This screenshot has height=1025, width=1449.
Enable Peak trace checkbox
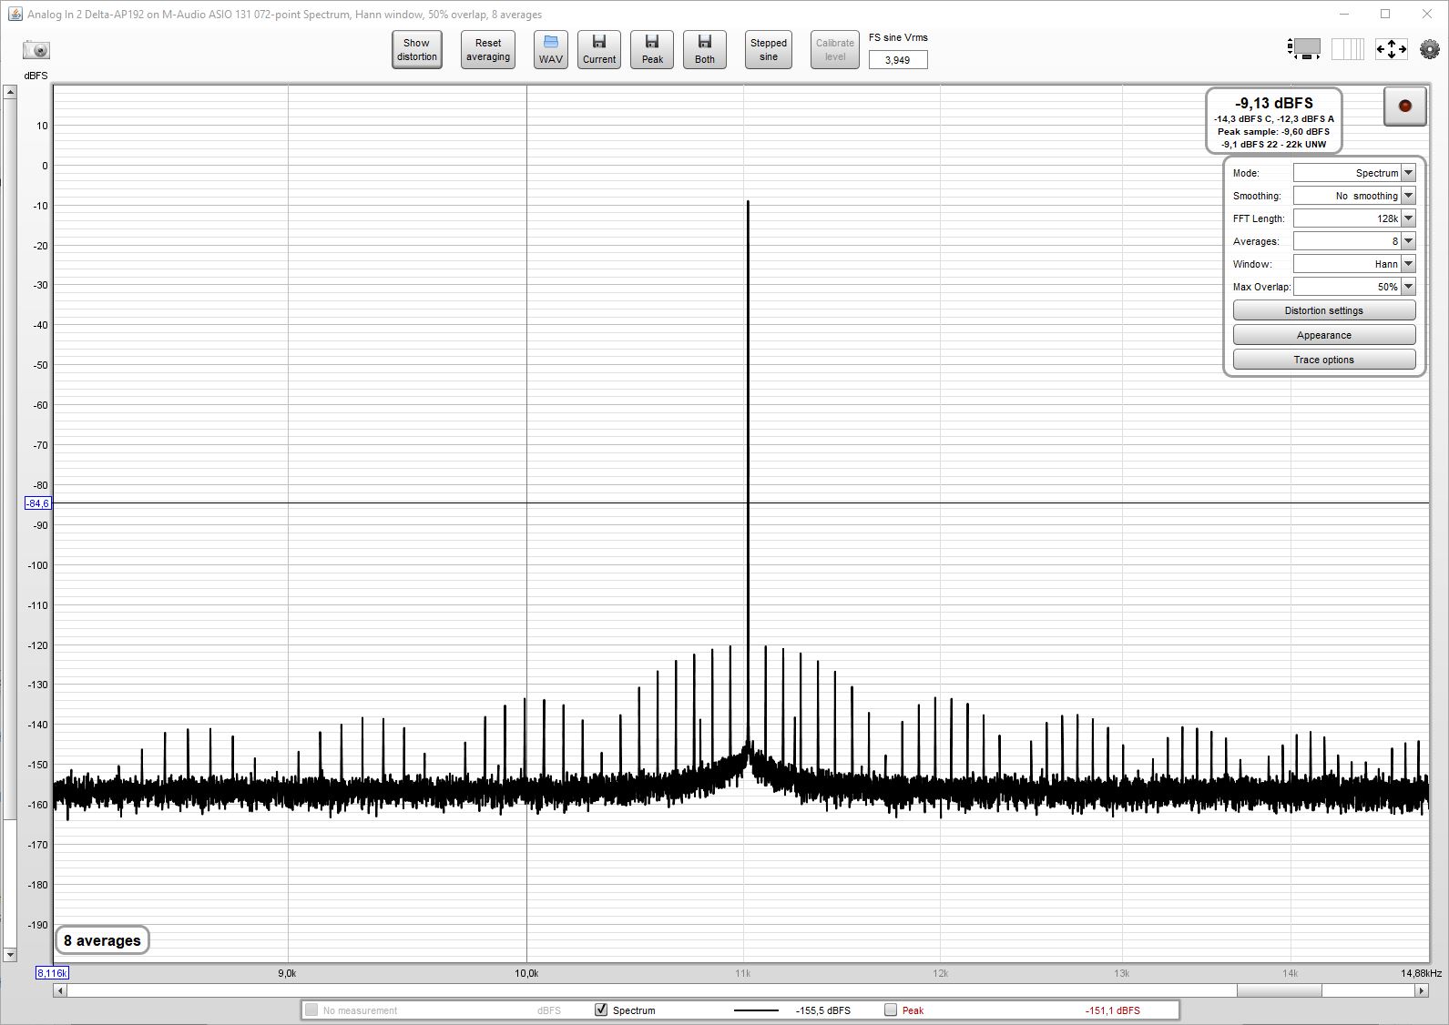pyautogui.click(x=891, y=1010)
